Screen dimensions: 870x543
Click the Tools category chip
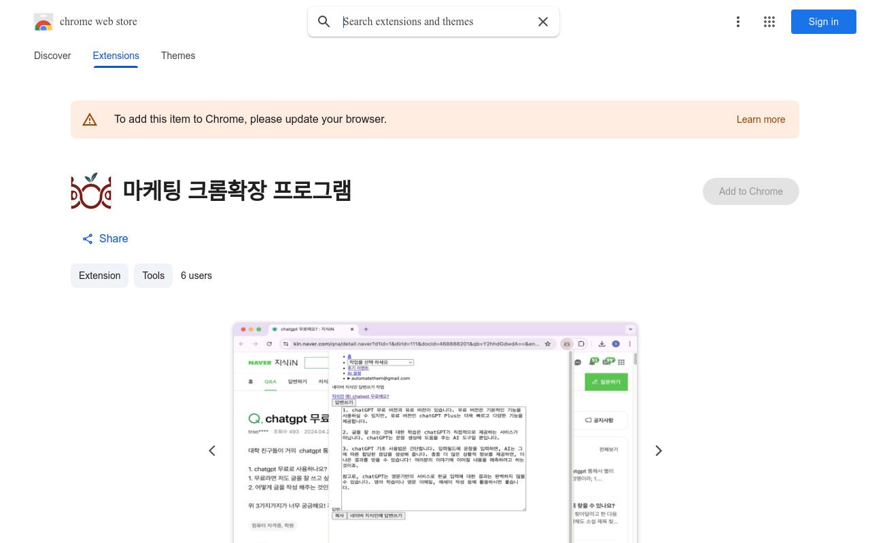[x=153, y=276]
